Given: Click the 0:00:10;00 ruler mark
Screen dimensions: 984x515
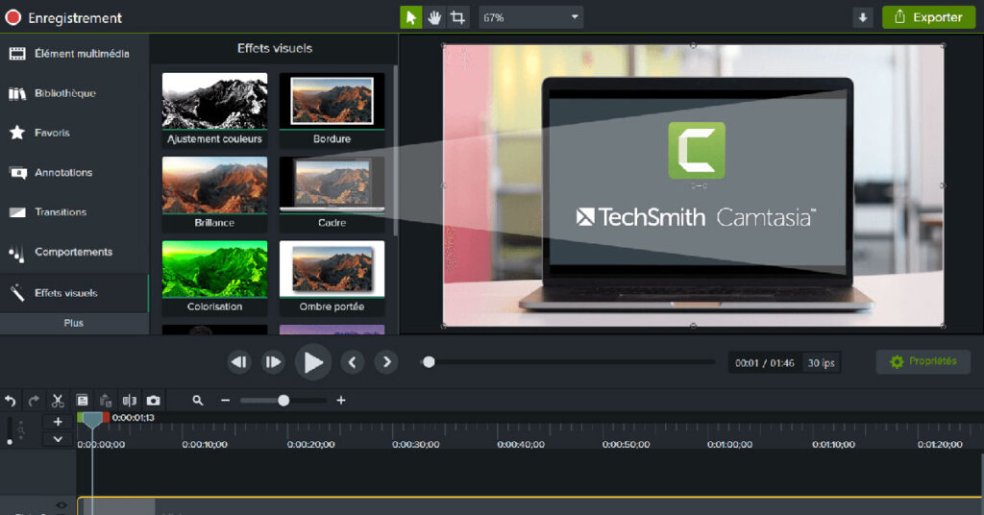Looking at the screenshot, I should [x=205, y=444].
